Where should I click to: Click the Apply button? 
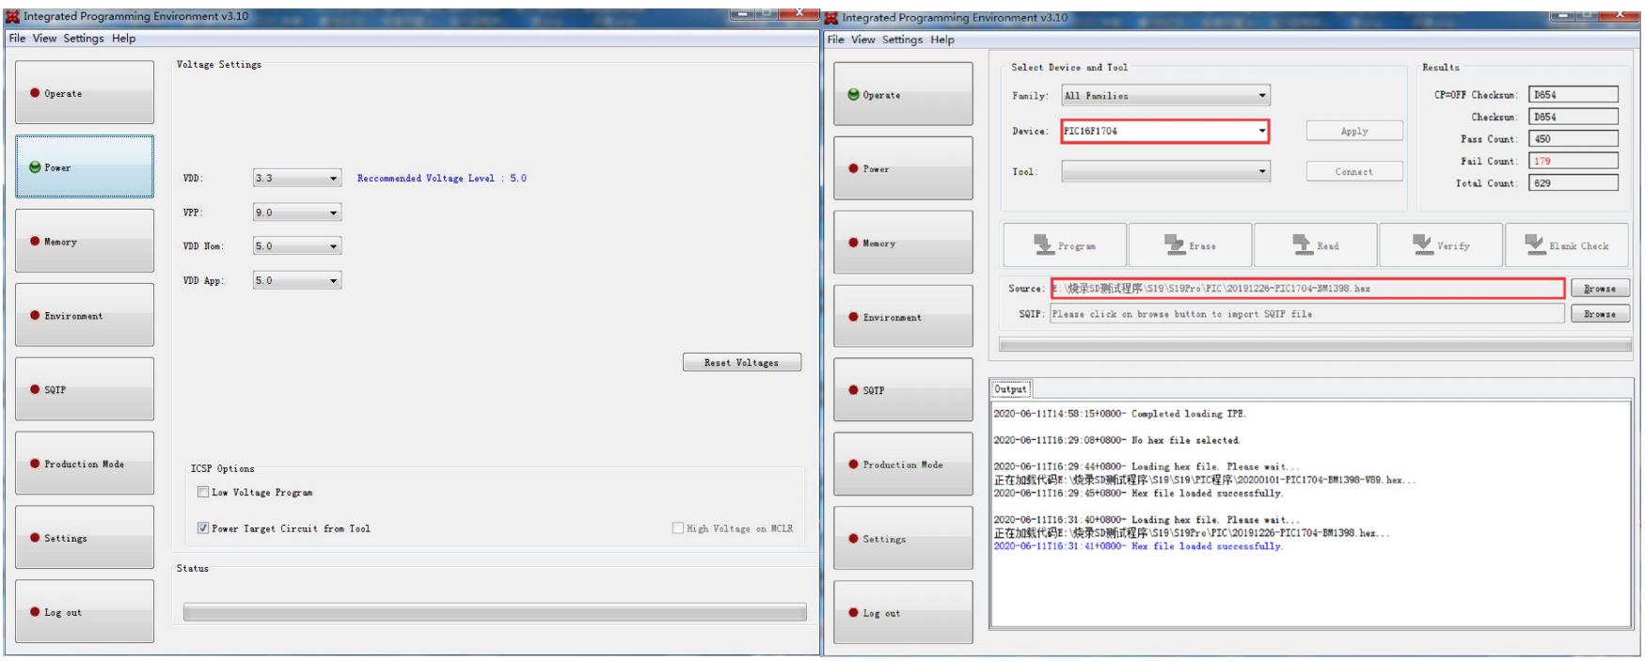pos(1354,131)
